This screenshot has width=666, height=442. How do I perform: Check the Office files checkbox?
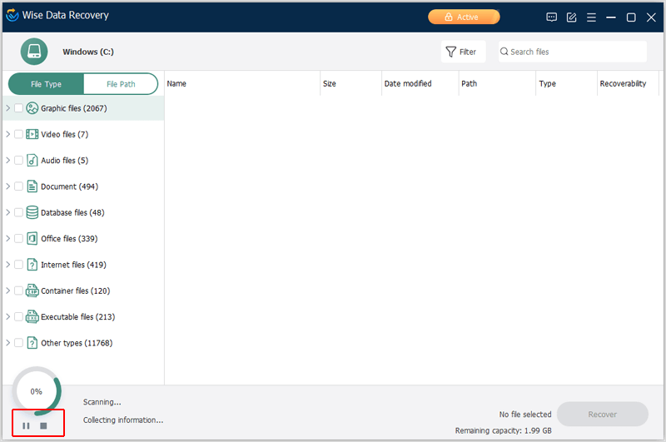click(18, 239)
